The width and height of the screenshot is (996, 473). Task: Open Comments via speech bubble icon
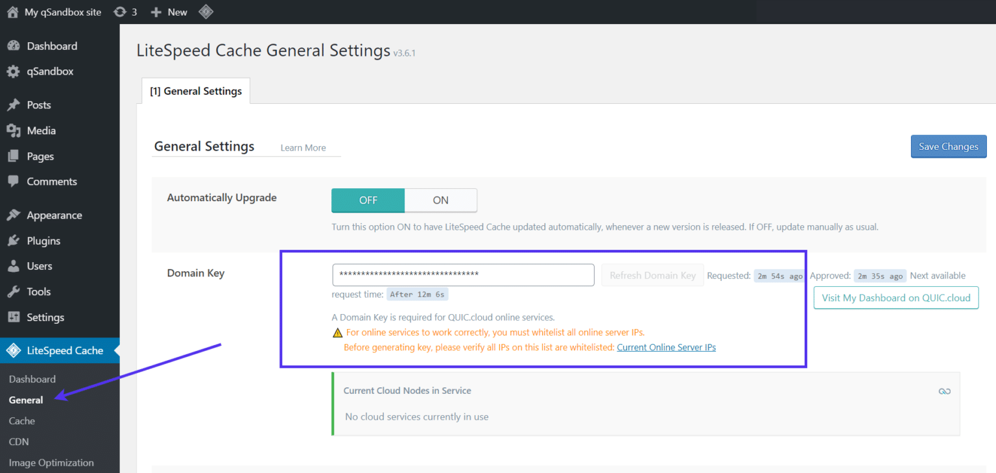click(14, 181)
